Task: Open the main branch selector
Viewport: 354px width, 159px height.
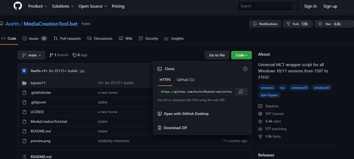Action: 32,55
